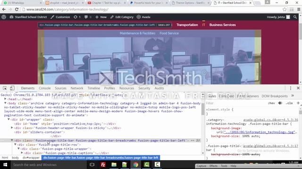The image size is (302, 169).
Task: Toggle the device toolbar icon
Action: (12, 88)
